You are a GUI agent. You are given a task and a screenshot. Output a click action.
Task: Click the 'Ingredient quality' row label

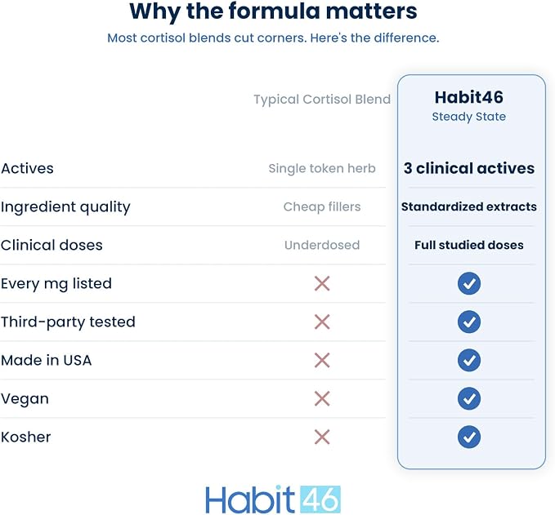click(66, 207)
